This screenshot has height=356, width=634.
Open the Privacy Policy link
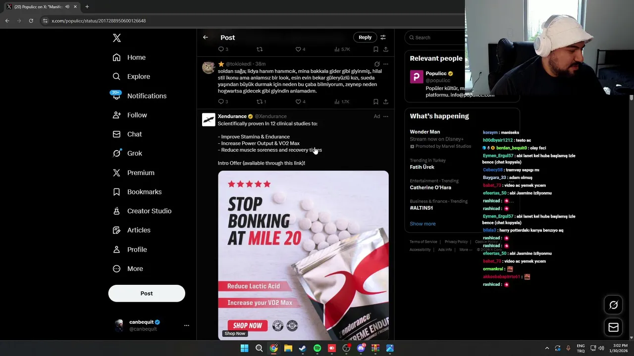pyautogui.click(x=456, y=242)
